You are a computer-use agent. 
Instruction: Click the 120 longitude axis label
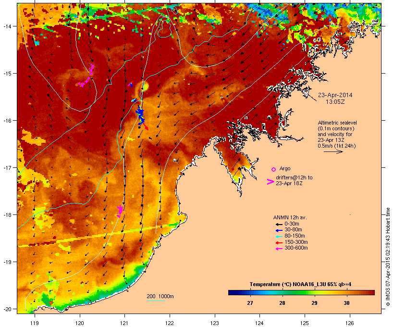coord(80,323)
